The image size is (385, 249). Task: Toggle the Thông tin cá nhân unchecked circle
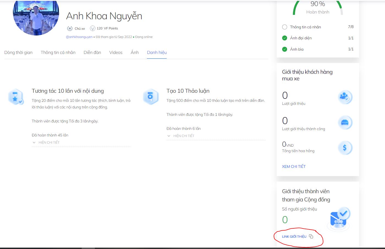pyautogui.click(x=285, y=27)
